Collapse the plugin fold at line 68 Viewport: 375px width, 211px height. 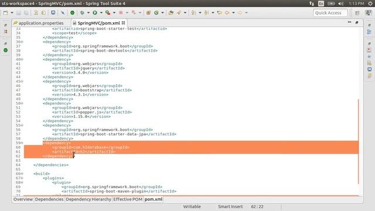click(x=22, y=182)
